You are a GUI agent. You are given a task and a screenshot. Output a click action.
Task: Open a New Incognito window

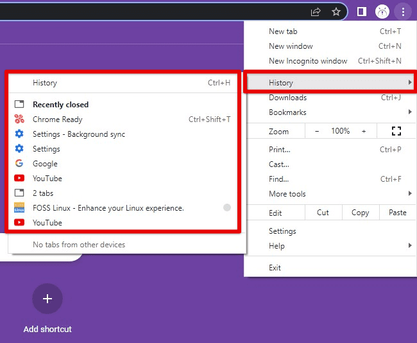click(330, 61)
